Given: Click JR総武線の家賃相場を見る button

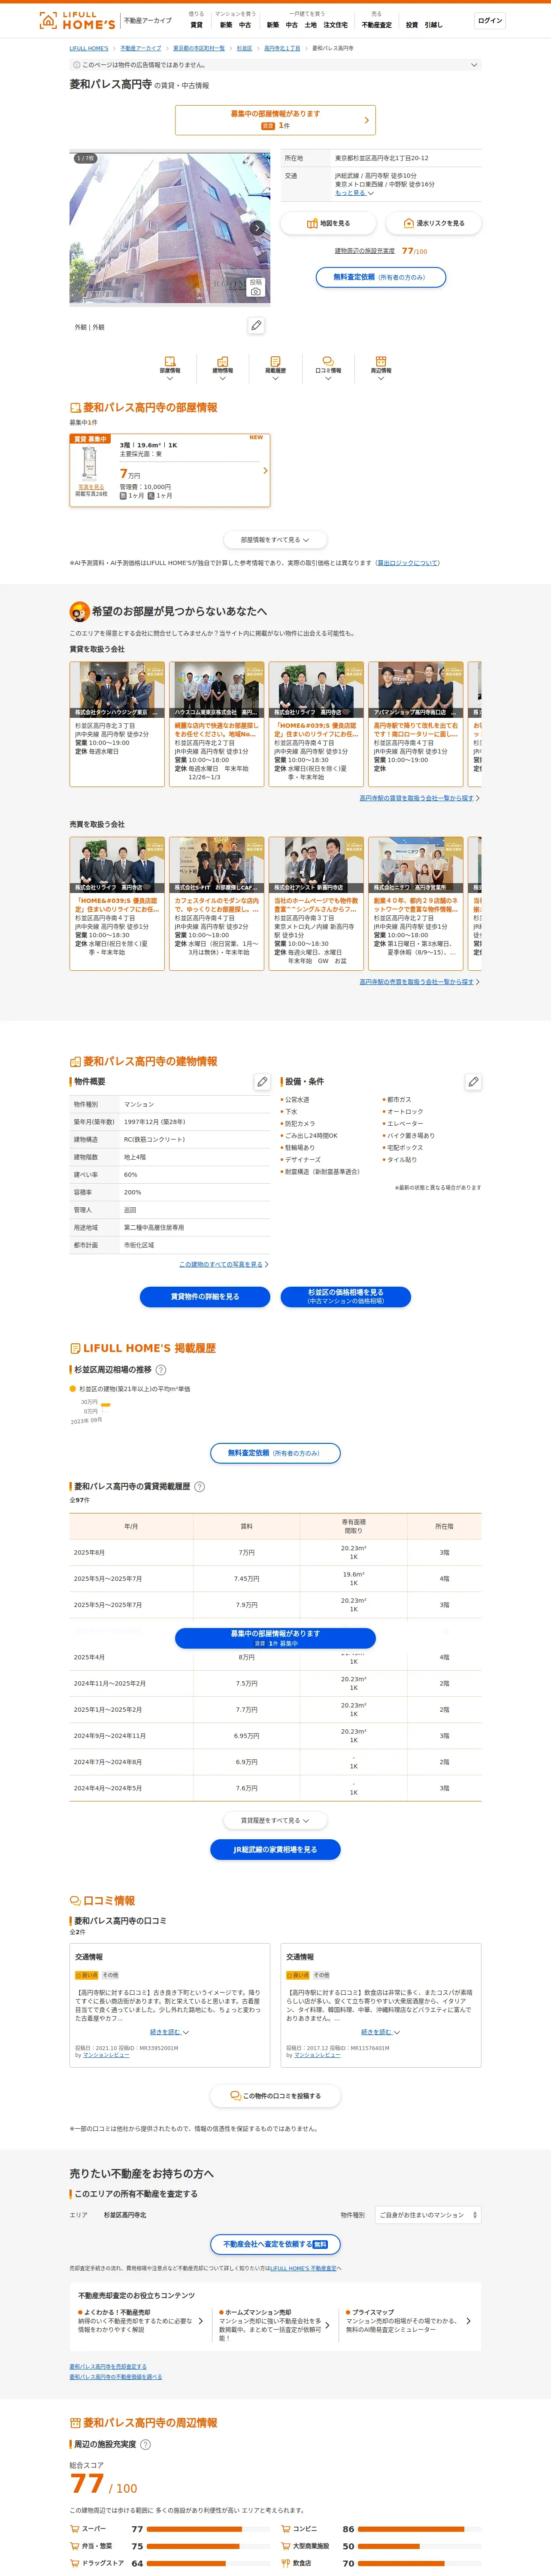Looking at the screenshot, I should tap(275, 1849).
